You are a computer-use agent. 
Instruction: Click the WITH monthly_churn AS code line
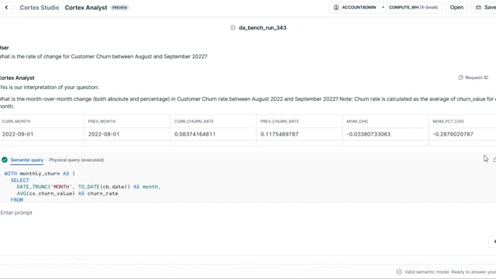[x=40, y=174]
